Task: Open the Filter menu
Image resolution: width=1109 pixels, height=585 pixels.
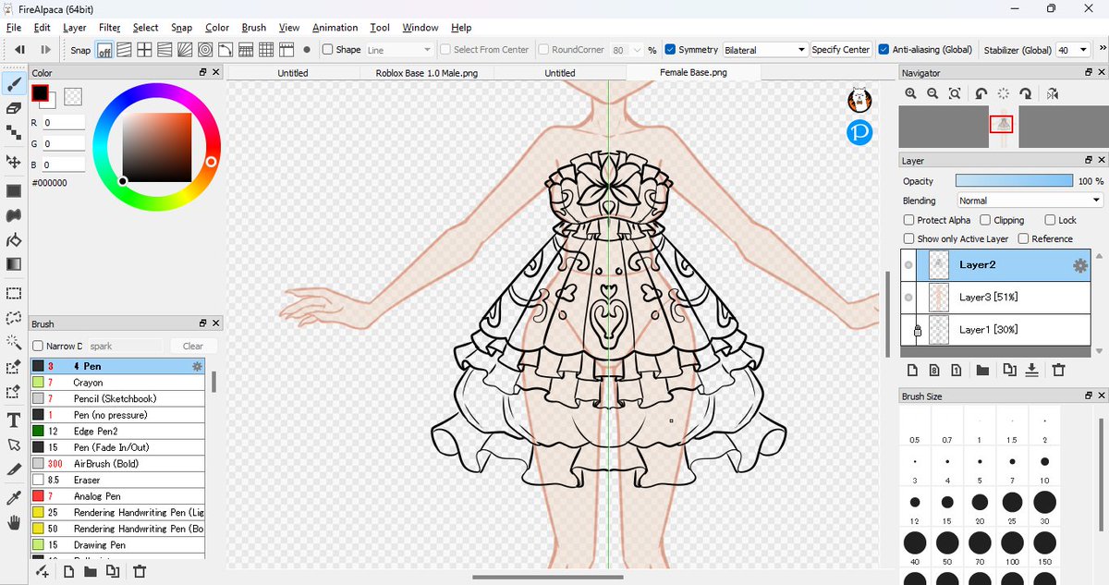Action: (x=109, y=28)
